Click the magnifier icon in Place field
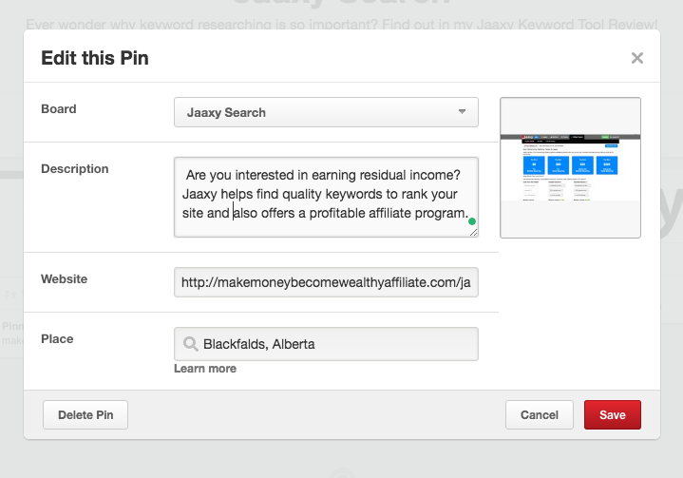 [x=190, y=344]
